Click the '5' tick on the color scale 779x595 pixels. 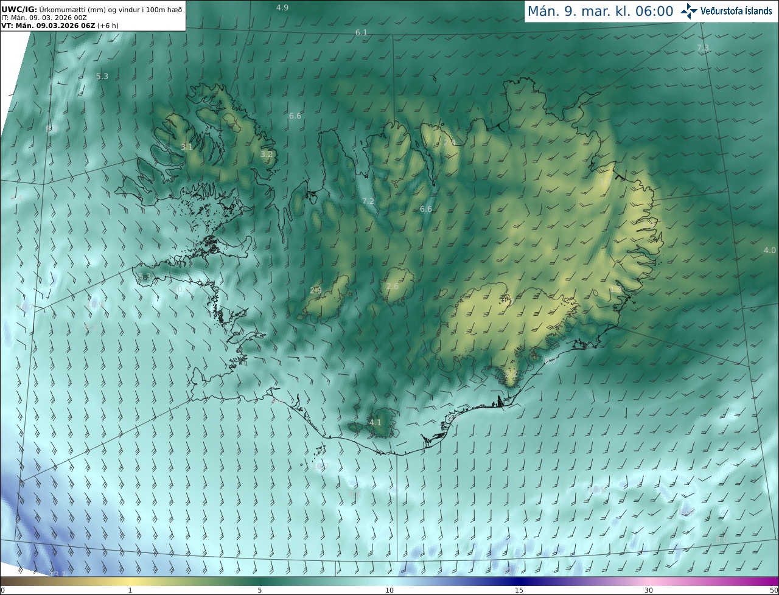pos(260,590)
